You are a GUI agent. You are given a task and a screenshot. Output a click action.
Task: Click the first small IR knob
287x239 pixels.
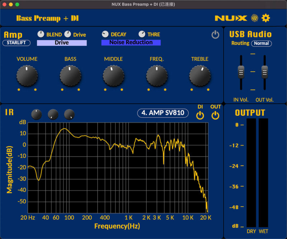(x=36, y=114)
